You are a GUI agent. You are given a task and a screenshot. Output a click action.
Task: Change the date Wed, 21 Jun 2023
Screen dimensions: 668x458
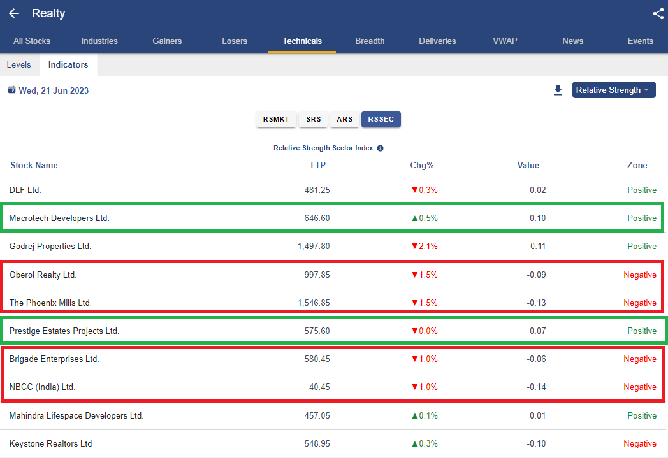pyautogui.click(x=54, y=90)
